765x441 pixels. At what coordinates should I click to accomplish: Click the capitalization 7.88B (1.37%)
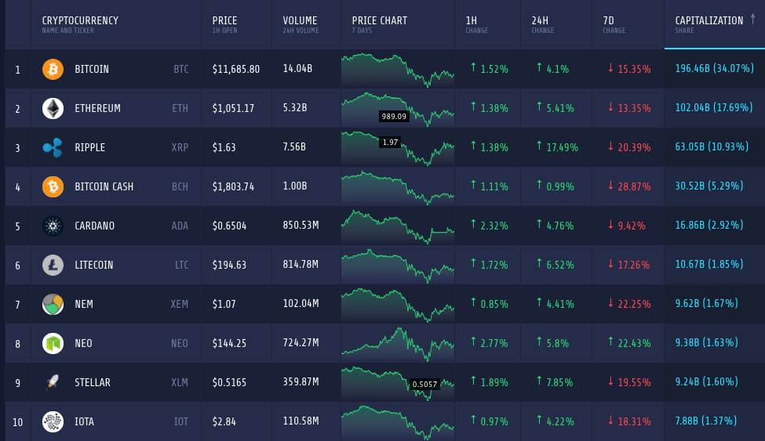point(705,421)
